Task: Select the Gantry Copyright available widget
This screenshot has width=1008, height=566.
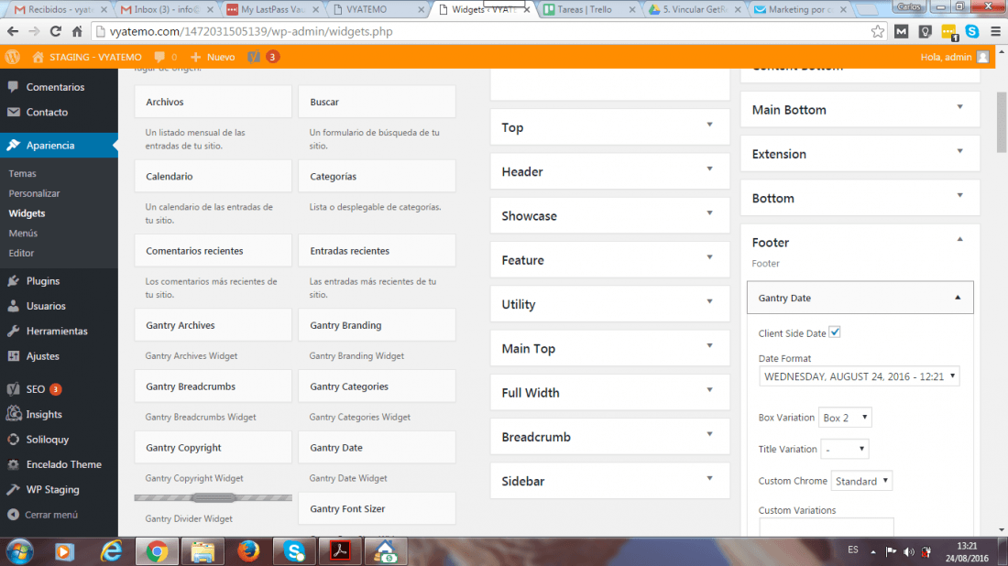Action: pos(213,448)
